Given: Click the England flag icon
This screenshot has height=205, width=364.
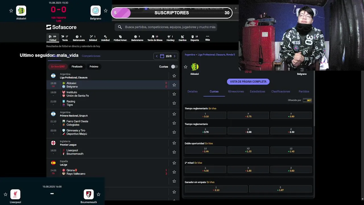Looking at the screenshot, I should click(53, 143).
